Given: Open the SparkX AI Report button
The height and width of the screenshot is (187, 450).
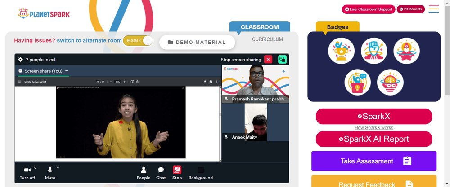Looking at the screenshot, I should [x=374, y=139].
